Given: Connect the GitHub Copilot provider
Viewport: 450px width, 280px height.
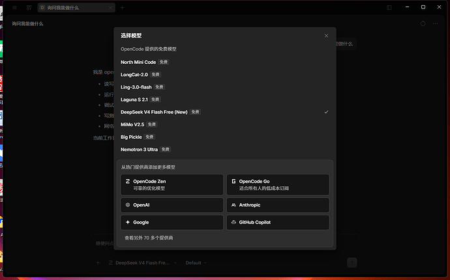Looking at the screenshot, I should click(278, 223).
